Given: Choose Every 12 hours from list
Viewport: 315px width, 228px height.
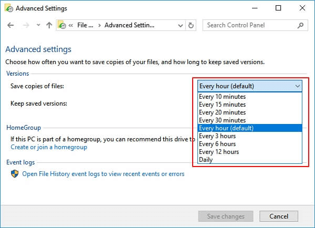Looking at the screenshot, I should 219,152.
